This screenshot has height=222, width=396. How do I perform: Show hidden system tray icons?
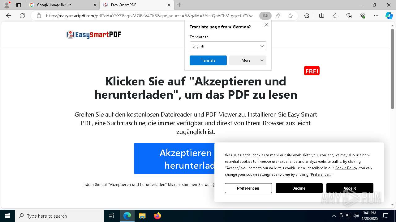pyautogui.click(x=334, y=216)
